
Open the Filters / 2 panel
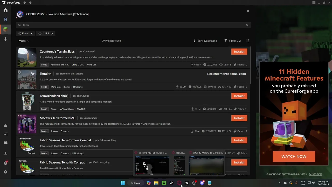(233, 41)
